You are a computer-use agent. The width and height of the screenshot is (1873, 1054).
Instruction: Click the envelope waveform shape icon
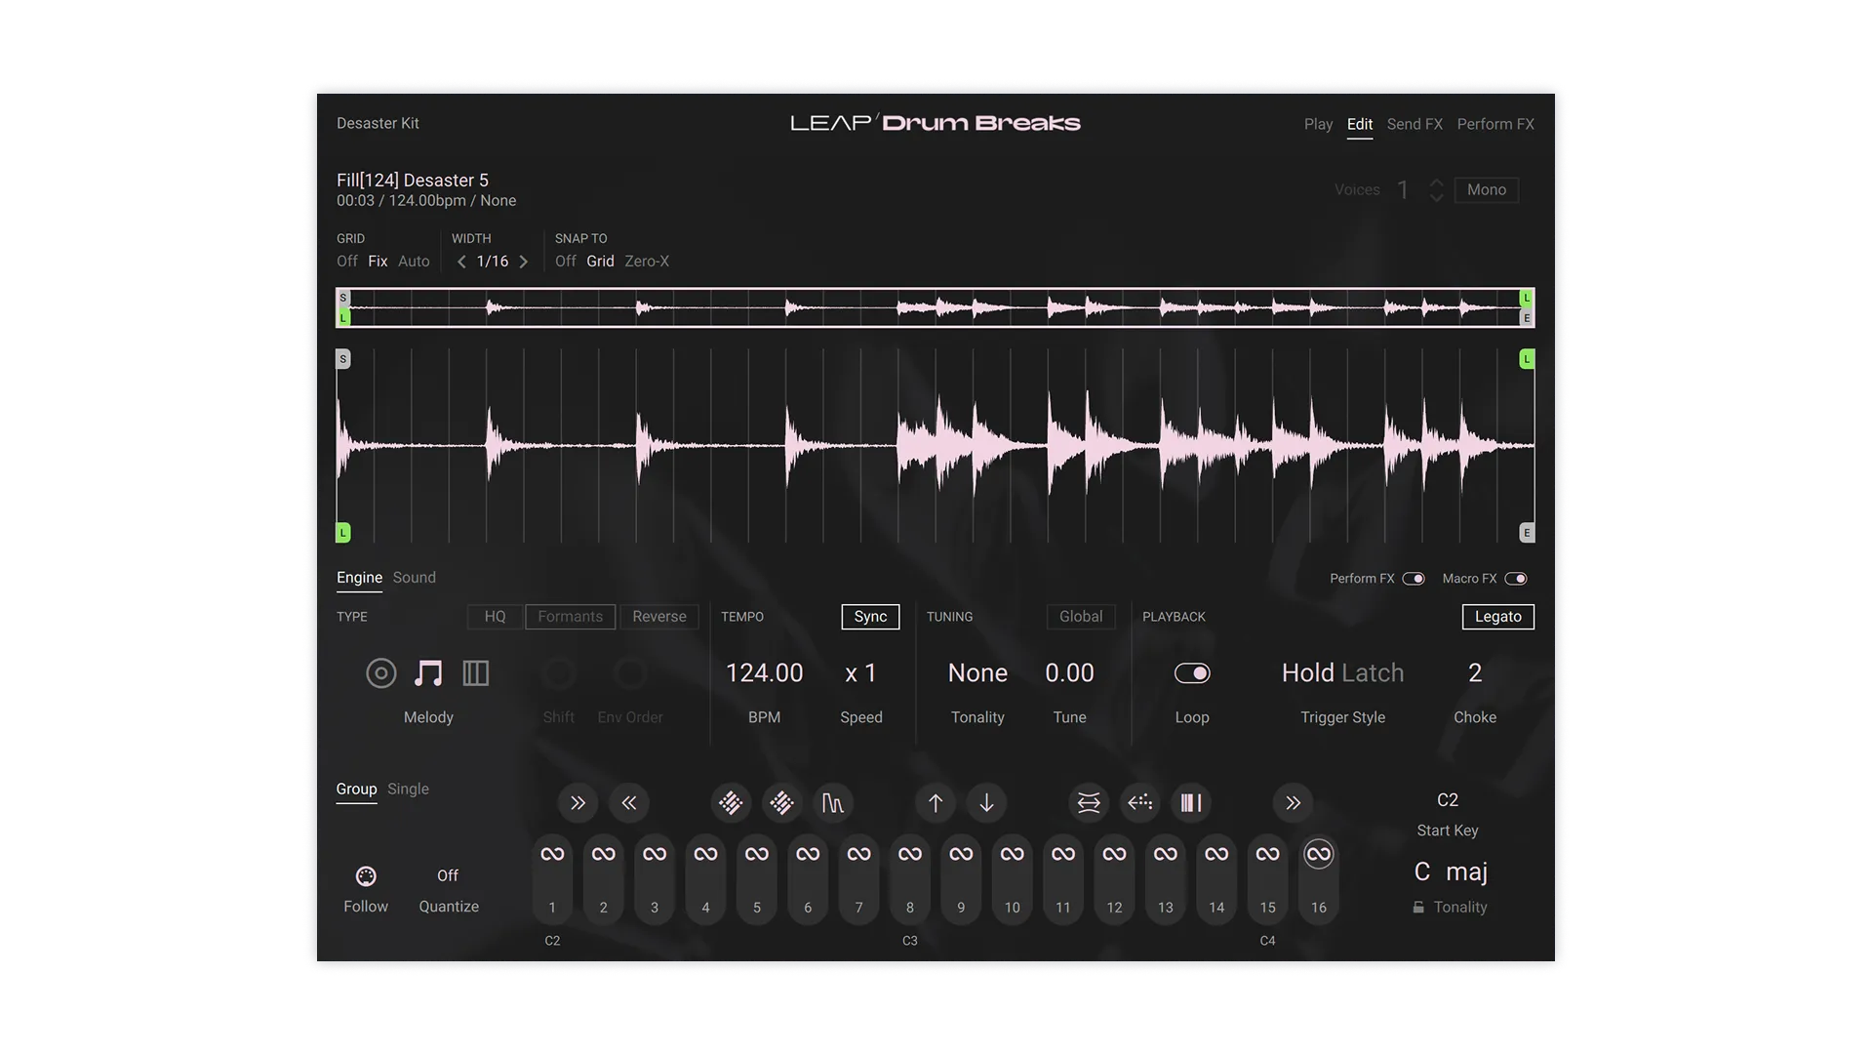click(x=832, y=803)
